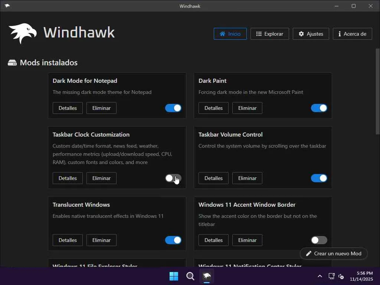Image resolution: width=380 pixels, height=285 pixels.
Task: Go to the Acerca de tab
Action: click(352, 34)
